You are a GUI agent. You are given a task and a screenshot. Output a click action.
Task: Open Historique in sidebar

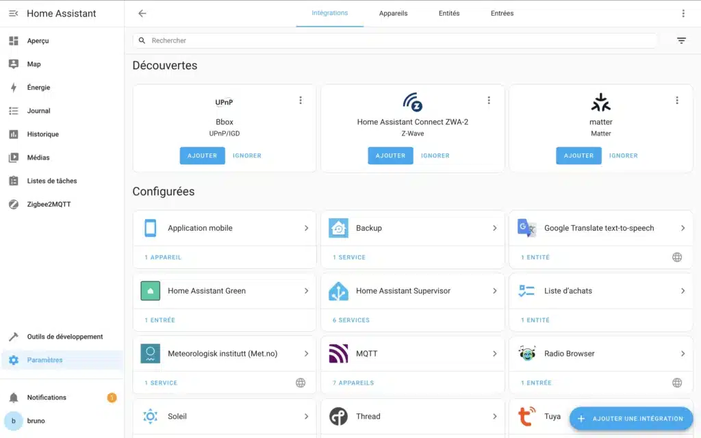(62, 134)
